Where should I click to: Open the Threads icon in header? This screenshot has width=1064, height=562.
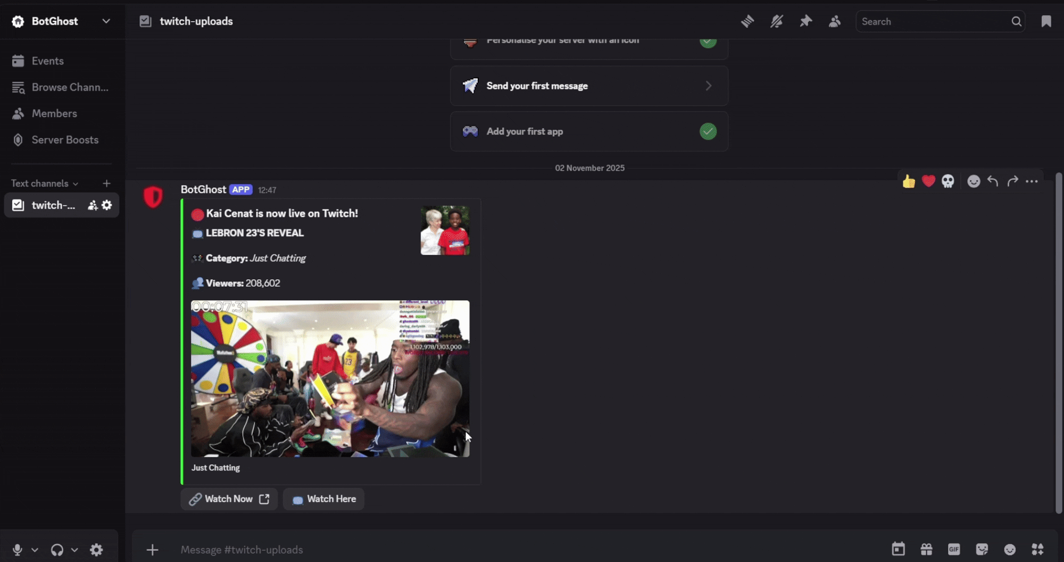coord(747,21)
